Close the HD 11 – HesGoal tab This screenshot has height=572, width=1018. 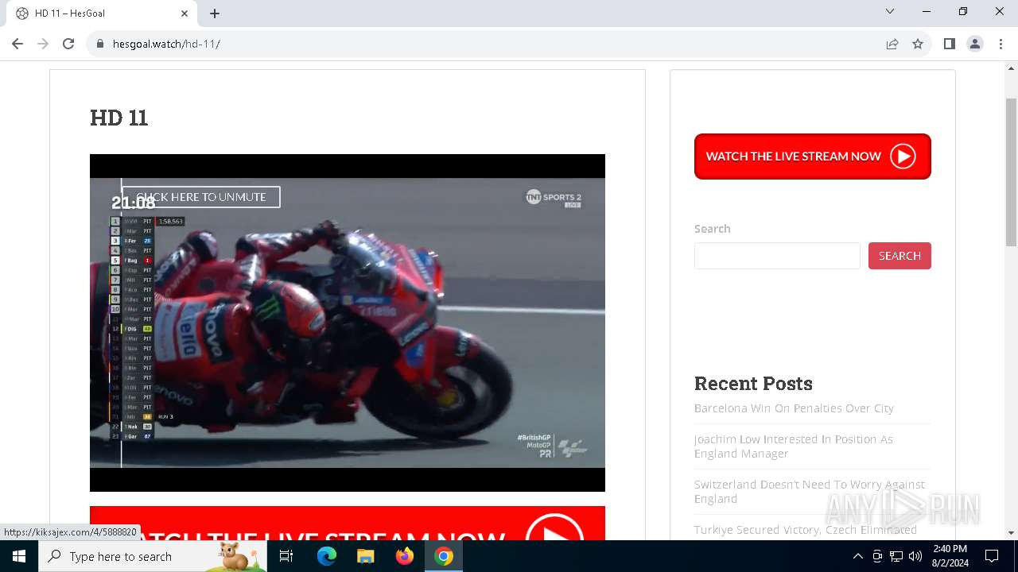point(185,14)
